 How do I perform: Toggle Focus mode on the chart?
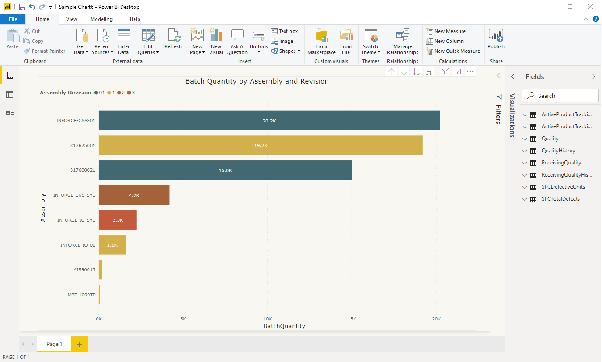click(457, 72)
